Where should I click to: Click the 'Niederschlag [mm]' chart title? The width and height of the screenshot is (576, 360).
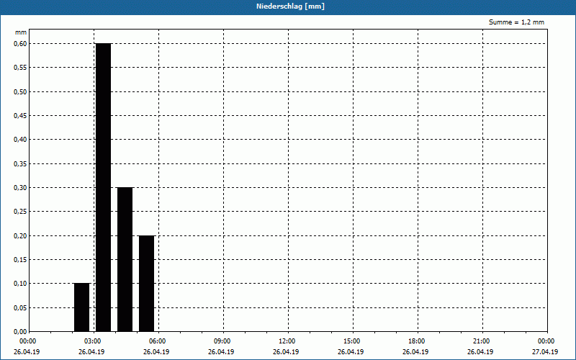pyautogui.click(x=290, y=6)
